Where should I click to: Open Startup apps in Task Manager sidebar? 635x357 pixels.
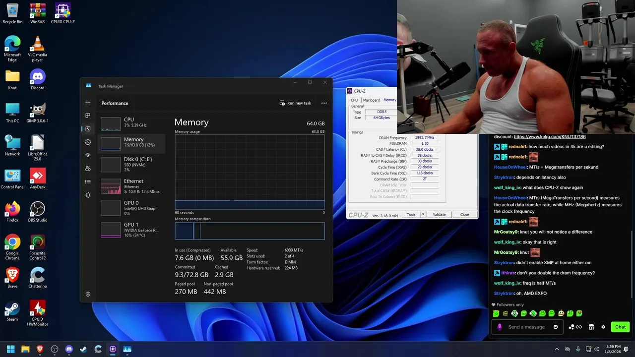(x=88, y=155)
